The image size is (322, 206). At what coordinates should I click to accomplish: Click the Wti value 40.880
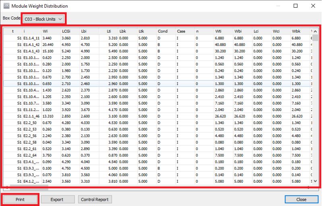pos(220,45)
